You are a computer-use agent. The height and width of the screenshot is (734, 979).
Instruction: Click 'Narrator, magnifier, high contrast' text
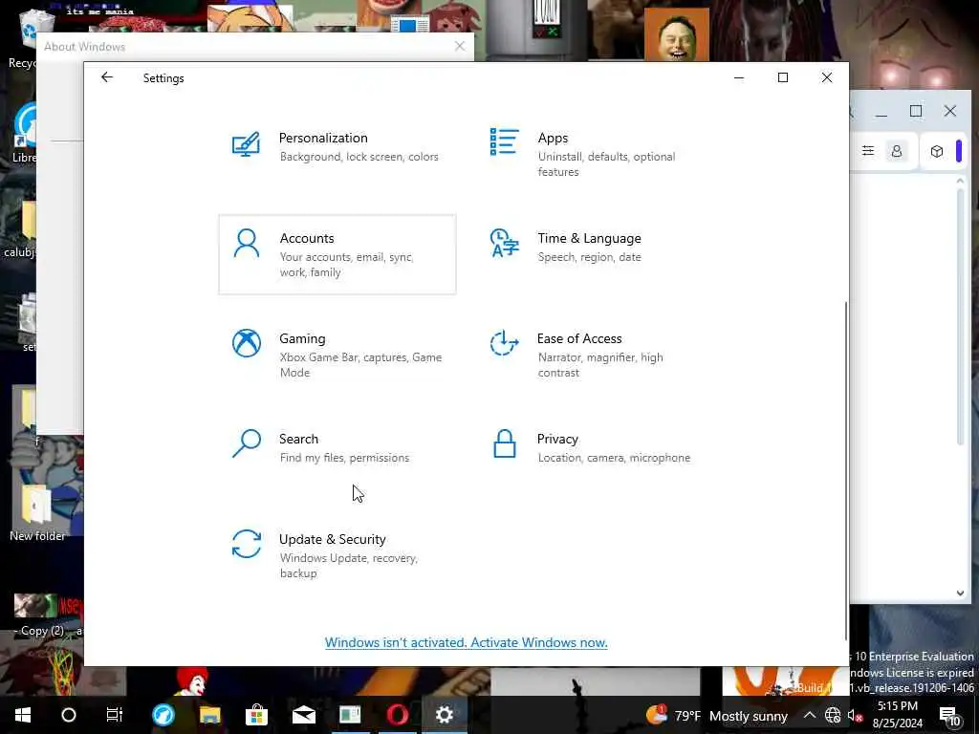pos(600,365)
